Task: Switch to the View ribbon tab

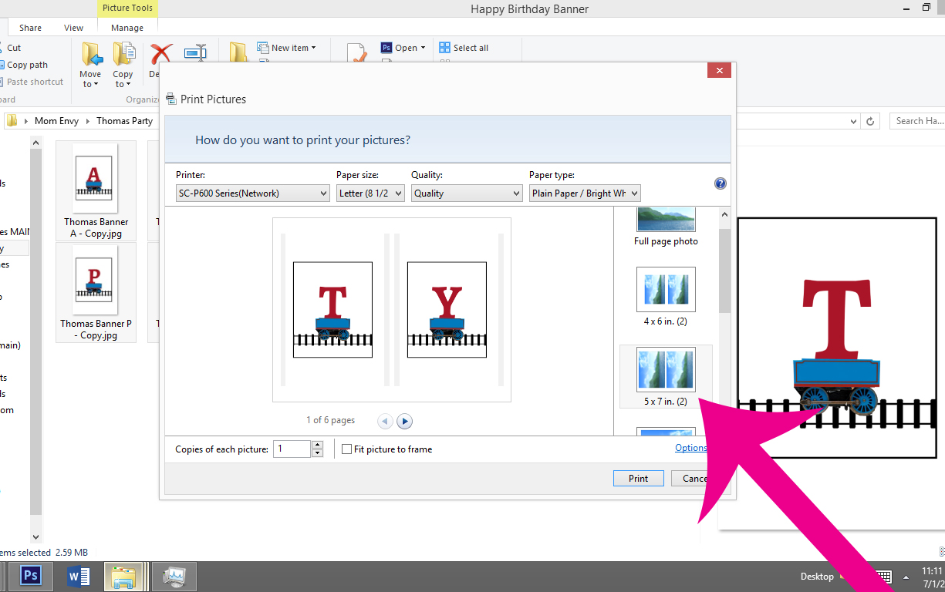Action: point(74,28)
